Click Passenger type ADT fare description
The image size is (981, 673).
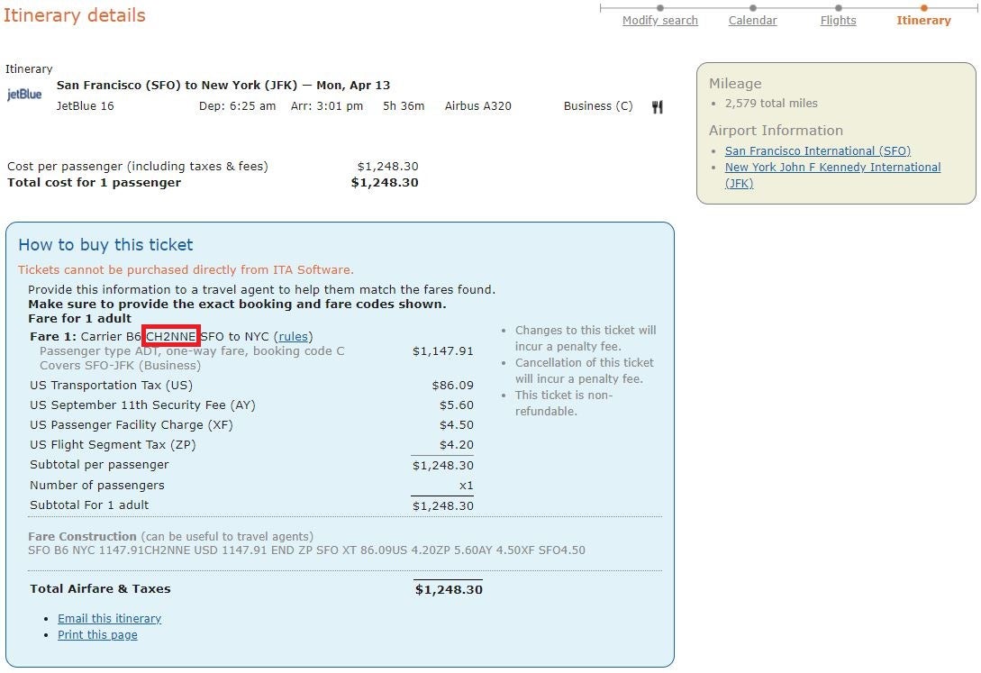click(192, 350)
